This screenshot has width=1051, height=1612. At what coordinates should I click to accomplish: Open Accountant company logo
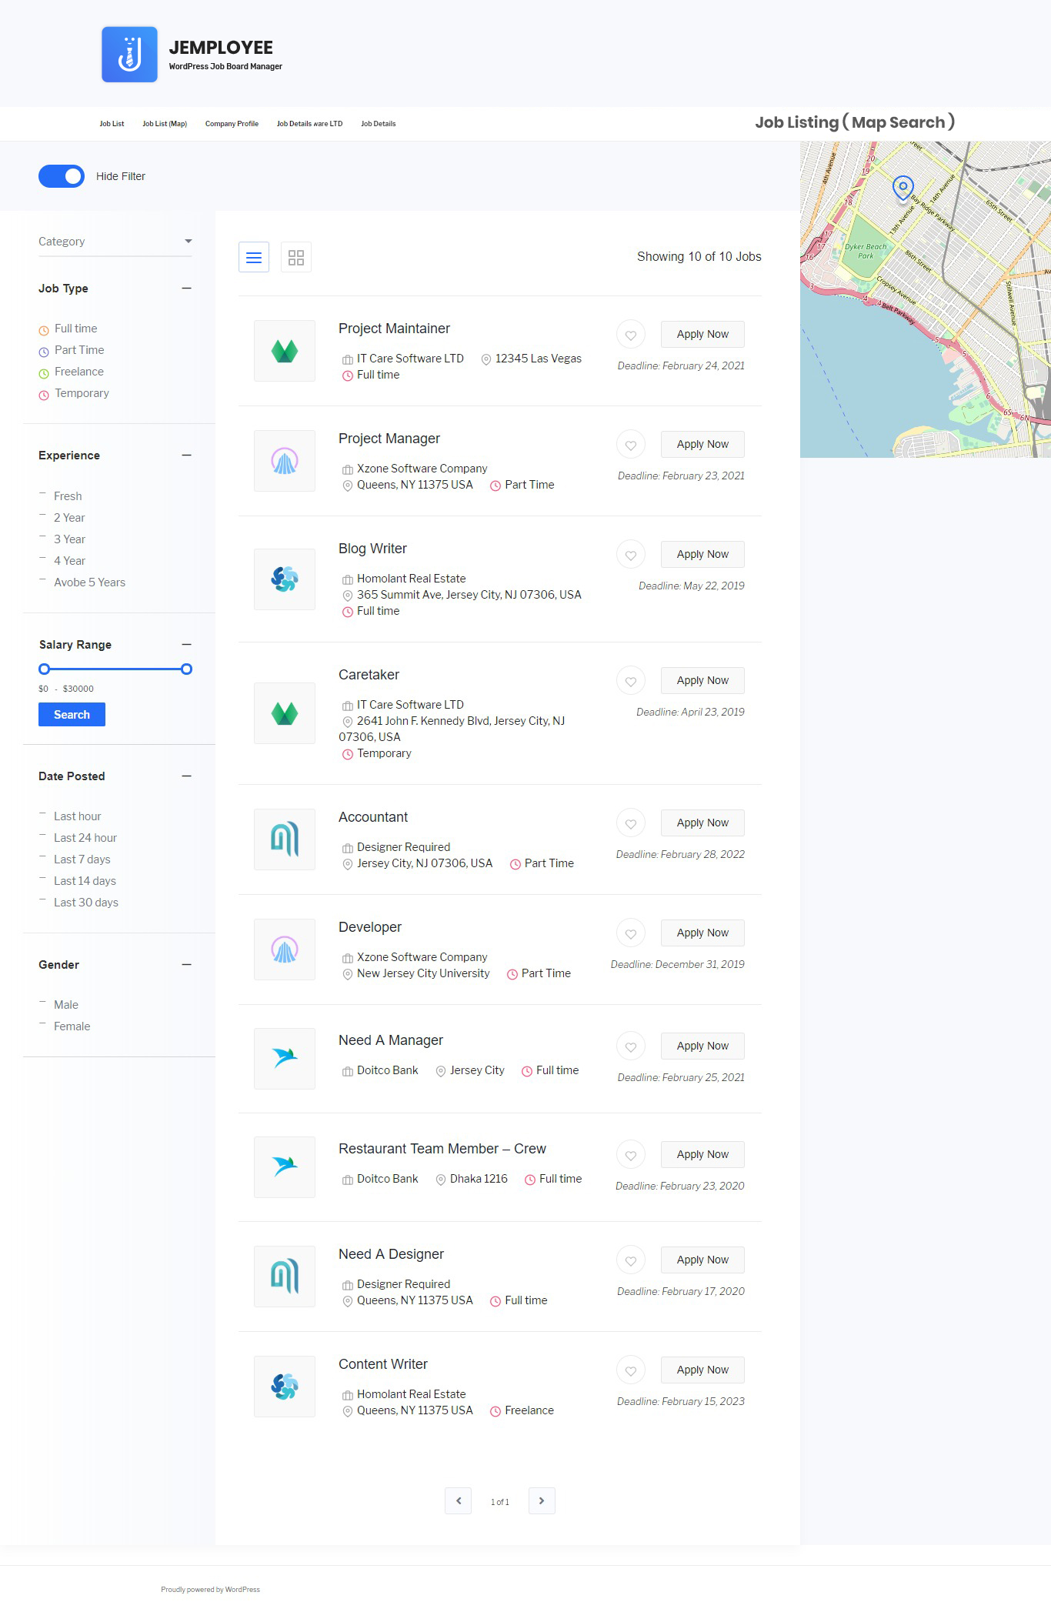pyautogui.click(x=285, y=839)
